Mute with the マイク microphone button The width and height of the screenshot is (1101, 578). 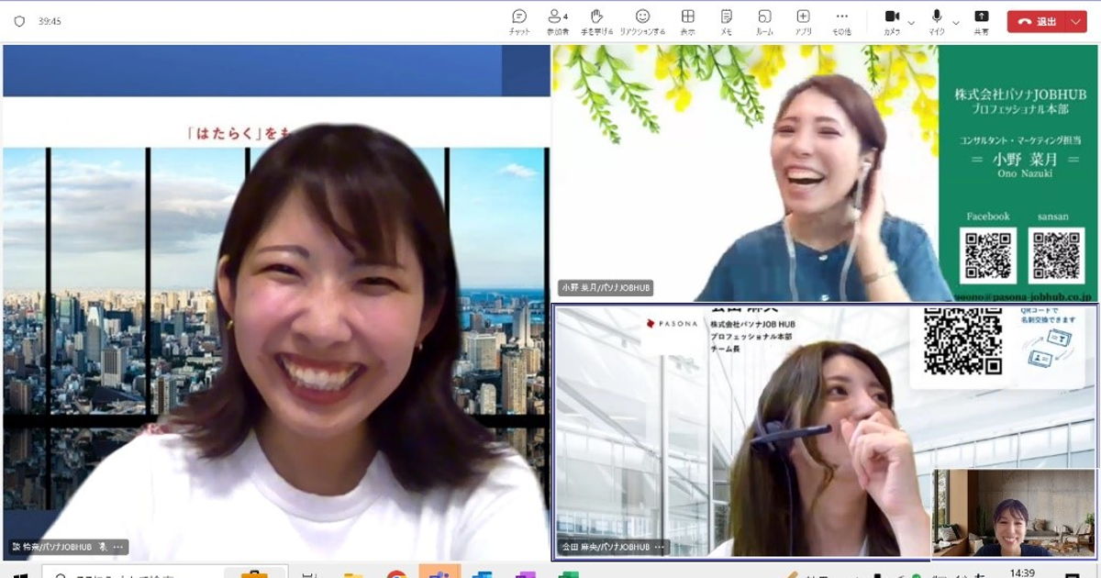tap(937, 22)
